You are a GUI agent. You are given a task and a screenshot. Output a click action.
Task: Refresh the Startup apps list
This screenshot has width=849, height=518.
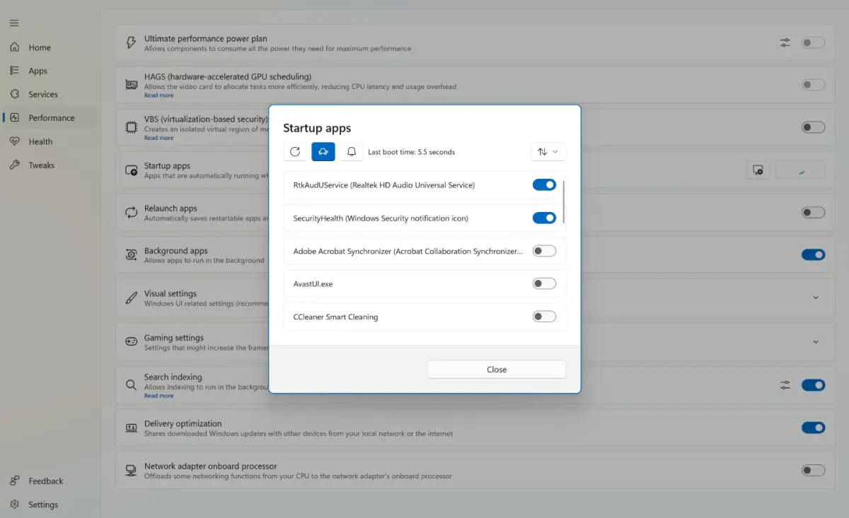[295, 152]
